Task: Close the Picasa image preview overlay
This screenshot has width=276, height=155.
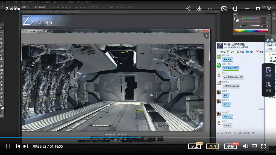Action: [207, 36]
